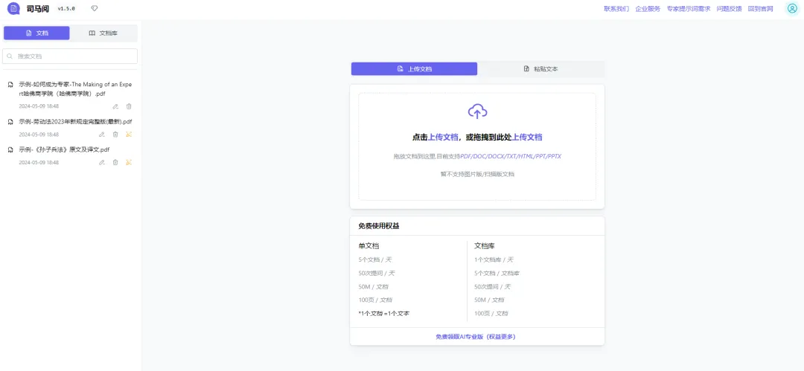This screenshot has height=371, width=804.
Task: Click the PDF/DOC/DOCX/TXT/HTML/PPT/PPTX formats text
Action: (511, 156)
